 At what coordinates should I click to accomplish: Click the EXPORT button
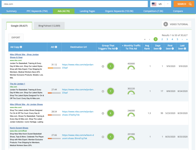16,37
